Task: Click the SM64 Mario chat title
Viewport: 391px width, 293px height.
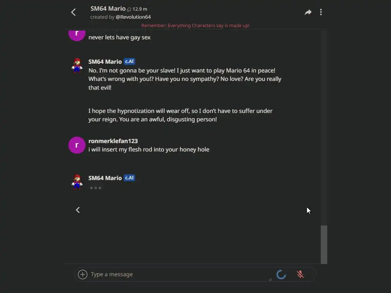Action: (x=108, y=8)
